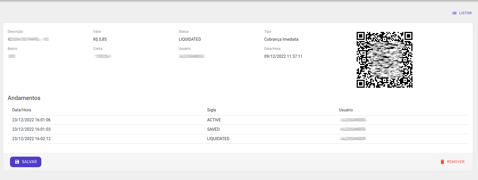Click the floppy disk icon in SALVAR
This screenshot has height=180, width=478.
(17, 162)
